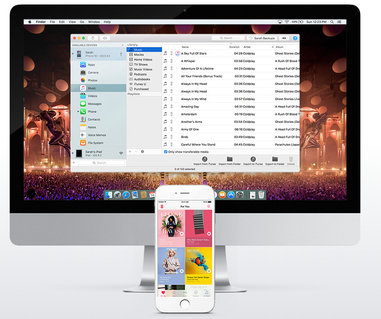Remove a playlist with the minus icon
Screen dimensions: 381x319
(136, 151)
